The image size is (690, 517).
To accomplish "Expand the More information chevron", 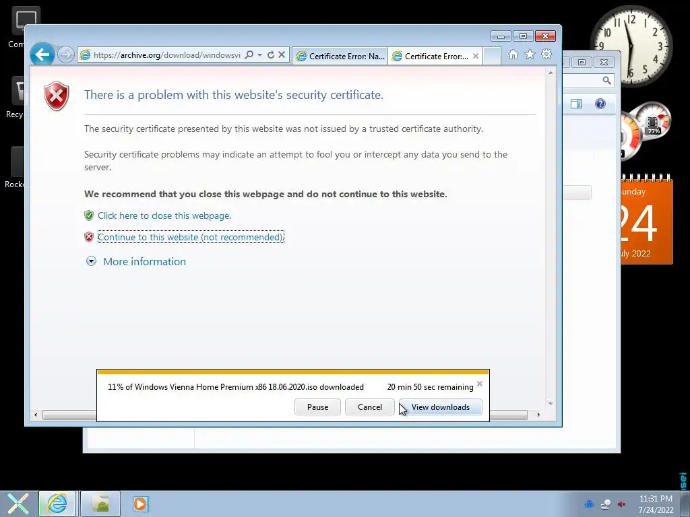I will pos(91,262).
